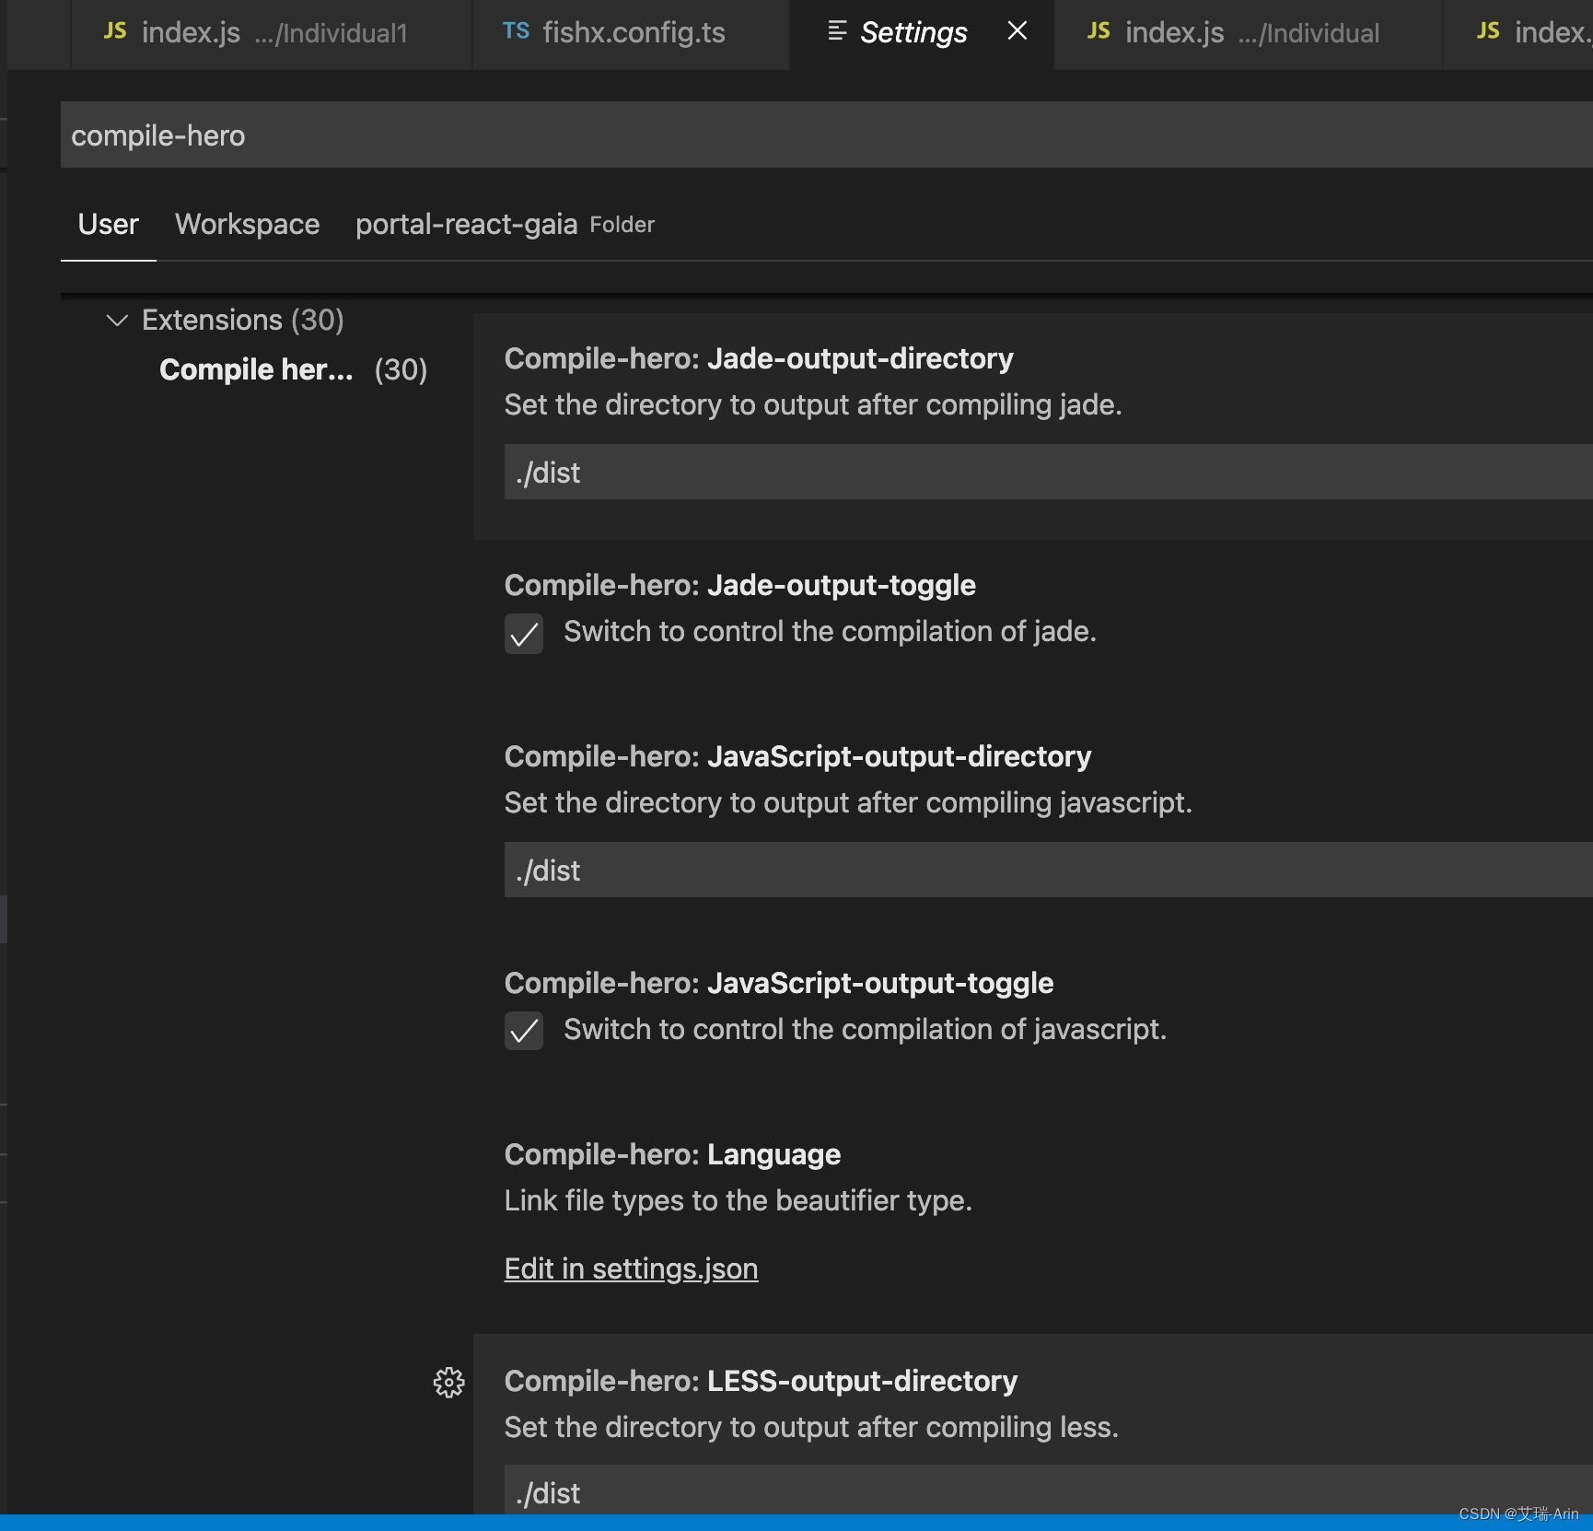This screenshot has width=1593, height=1531.
Task: Click the JS icon on index.js Individual tab
Action: (x=1097, y=30)
